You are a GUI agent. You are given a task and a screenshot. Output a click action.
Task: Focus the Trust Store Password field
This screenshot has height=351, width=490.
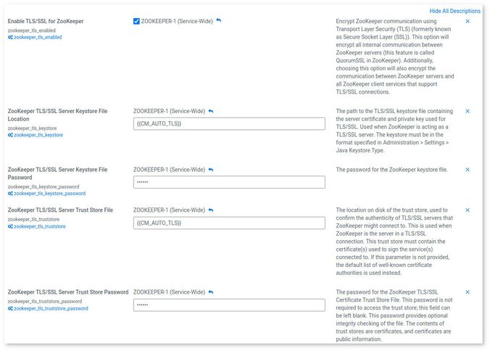pyautogui.click(x=229, y=305)
